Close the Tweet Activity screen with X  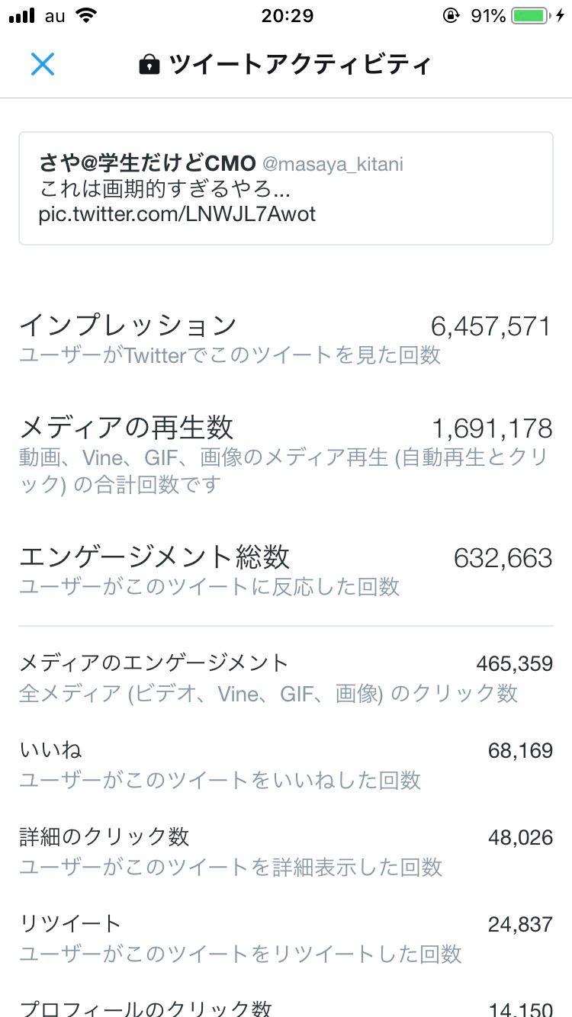click(x=43, y=64)
